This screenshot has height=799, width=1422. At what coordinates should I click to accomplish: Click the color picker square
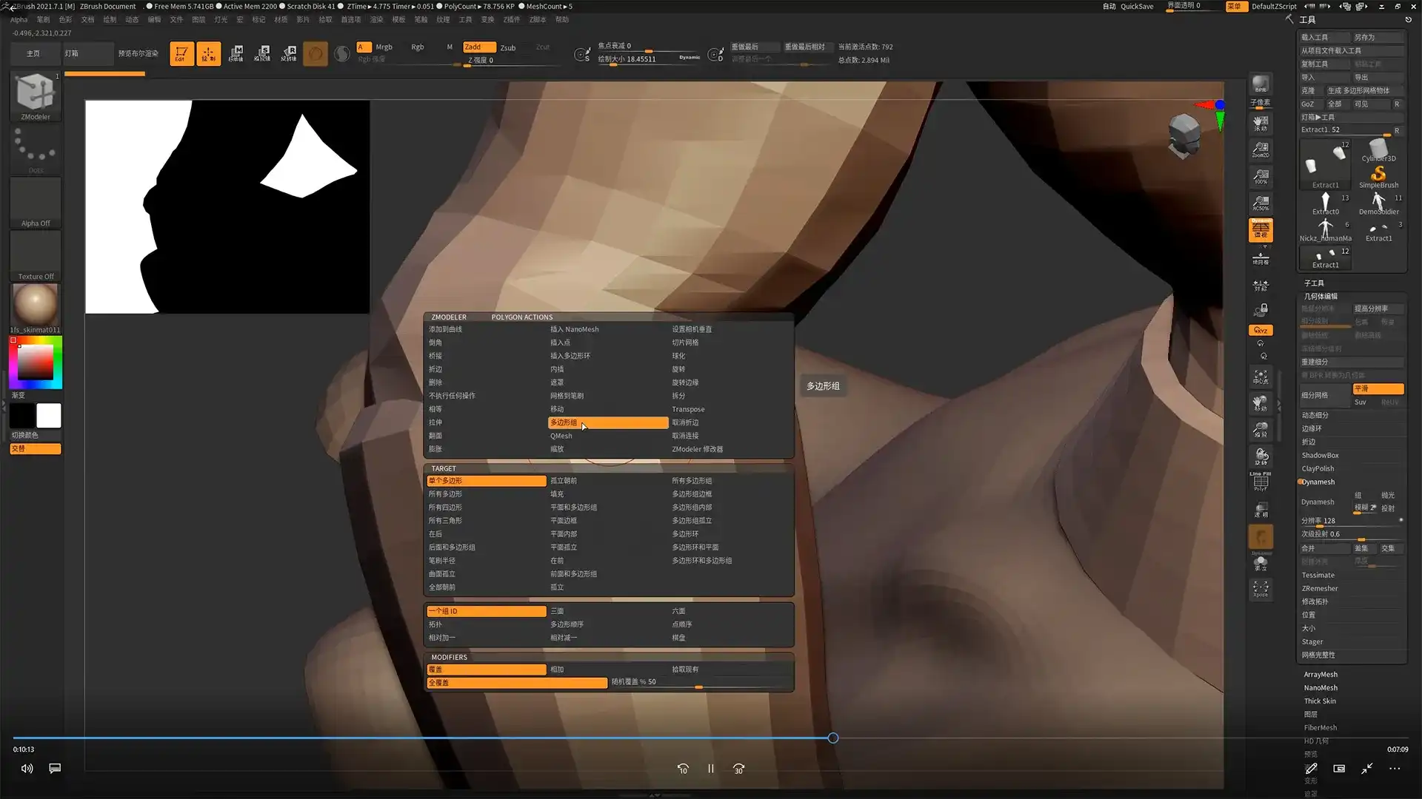pyautogui.click(x=35, y=362)
